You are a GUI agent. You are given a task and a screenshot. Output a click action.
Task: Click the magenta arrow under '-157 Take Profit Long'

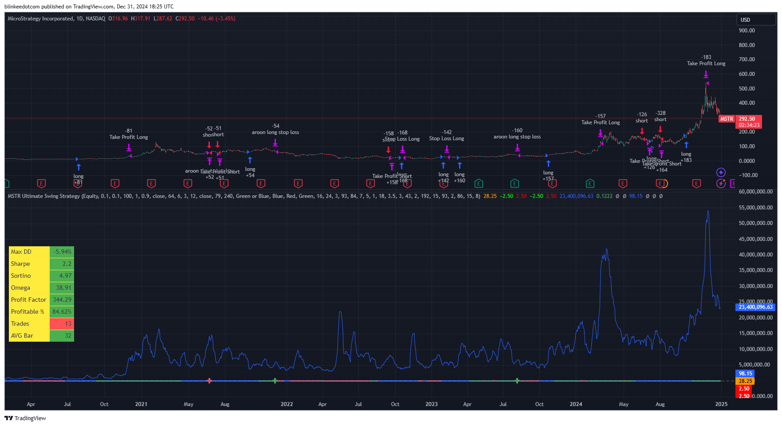(600, 133)
